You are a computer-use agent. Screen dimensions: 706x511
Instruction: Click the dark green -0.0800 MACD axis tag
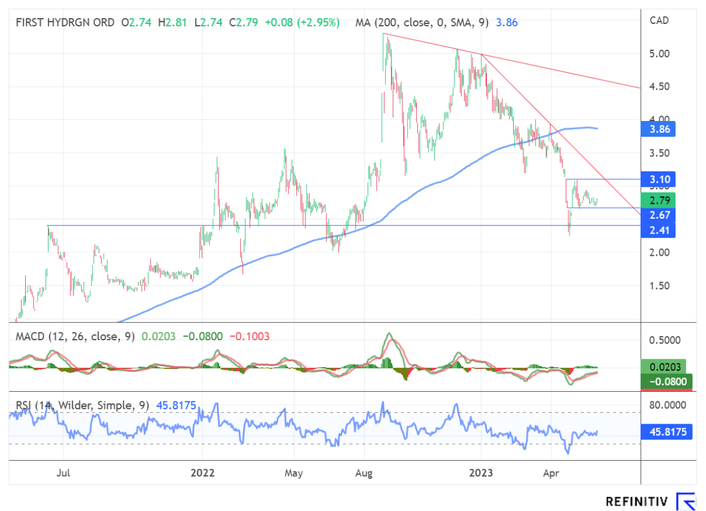point(666,381)
